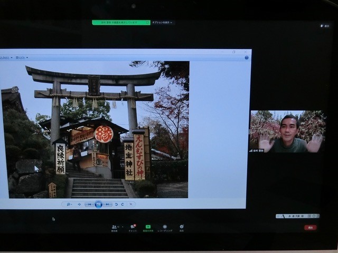Play slideshow with the center round button
The height and width of the screenshot is (253, 338).
[x=98, y=205]
